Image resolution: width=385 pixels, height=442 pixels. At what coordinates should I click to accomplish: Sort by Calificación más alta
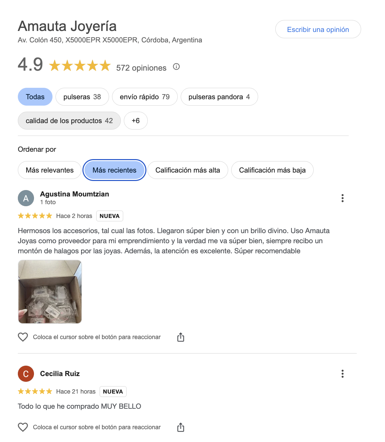[187, 170]
